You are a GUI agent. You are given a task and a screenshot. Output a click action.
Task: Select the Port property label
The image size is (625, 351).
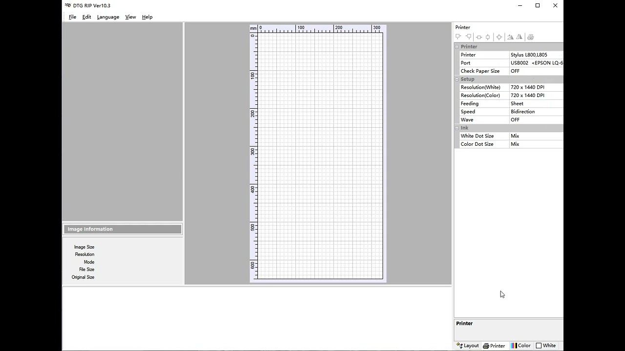coord(465,63)
